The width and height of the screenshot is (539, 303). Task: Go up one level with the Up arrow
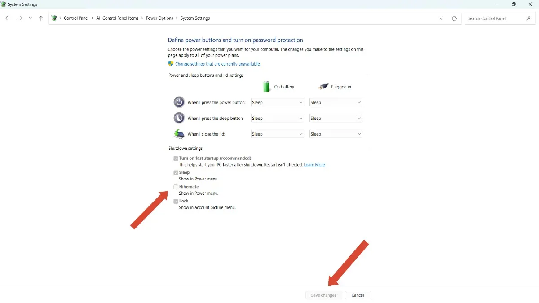pyautogui.click(x=41, y=18)
